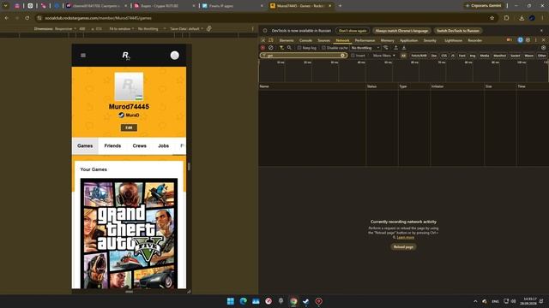Screen dimensions: 549x308
Task: Open Network panel settings gear
Action: (543, 48)
